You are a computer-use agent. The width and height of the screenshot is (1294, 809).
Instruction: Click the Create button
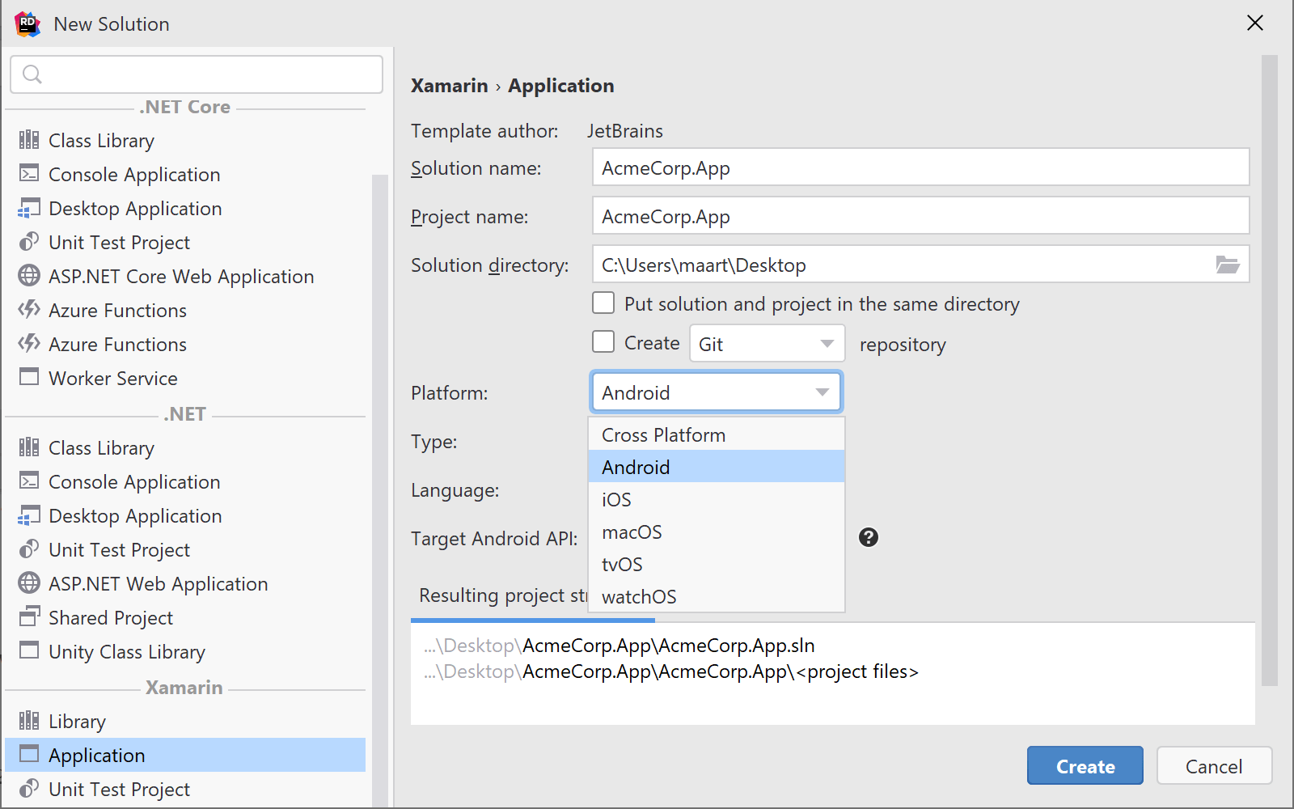click(x=1085, y=765)
